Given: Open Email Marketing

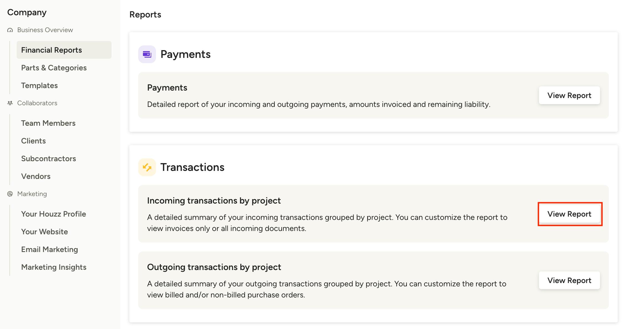Looking at the screenshot, I should coord(49,249).
